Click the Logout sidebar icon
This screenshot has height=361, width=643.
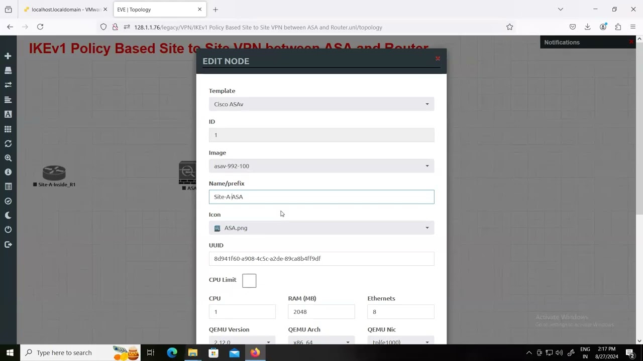click(x=8, y=244)
